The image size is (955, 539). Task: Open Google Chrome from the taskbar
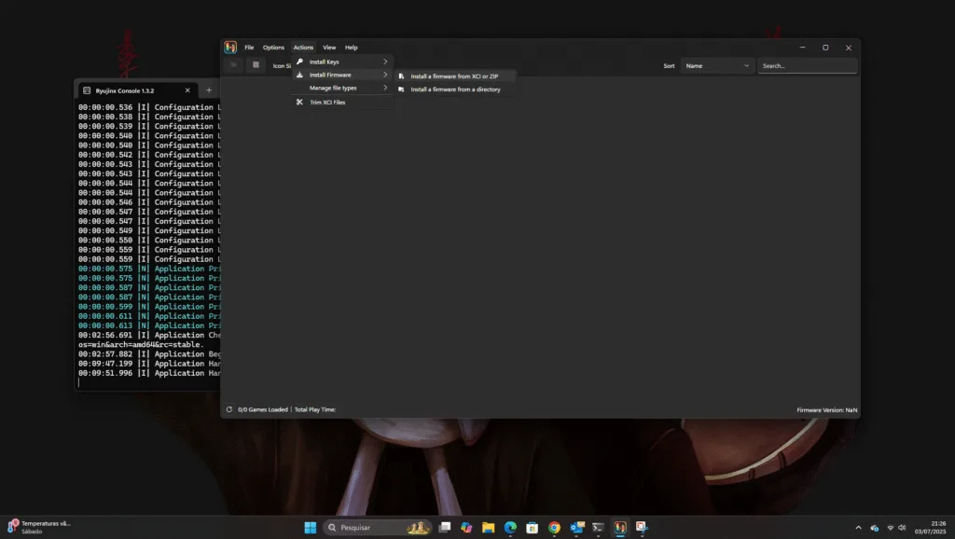554,528
